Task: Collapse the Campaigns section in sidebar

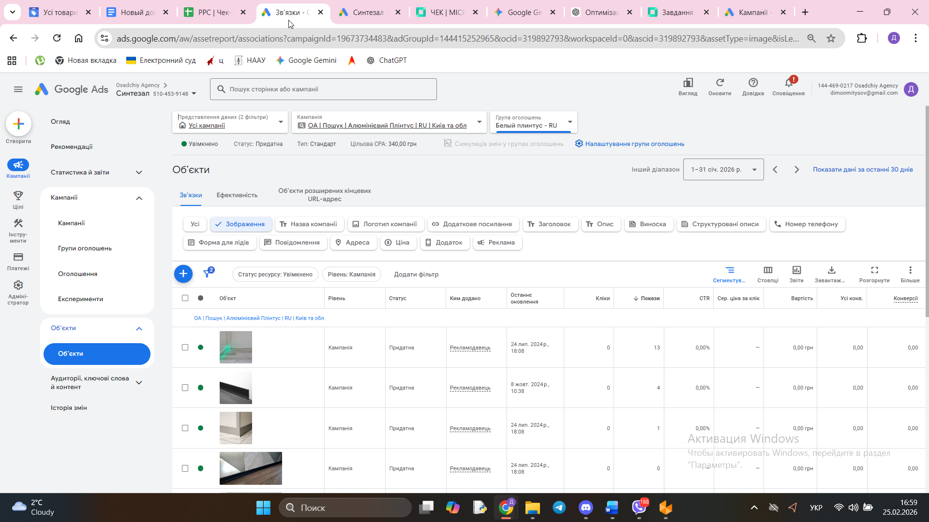Action: pos(139,198)
